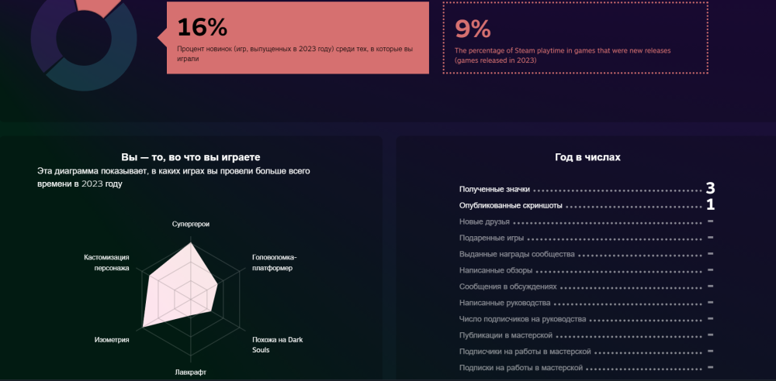This screenshot has height=381, width=776.
Task: Select the Супергерои radar label
Action: click(191, 225)
